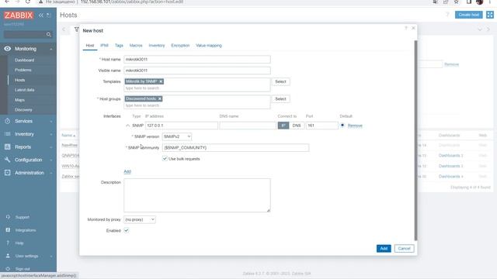Switch to the IPMI tab

tap(104, 46)
